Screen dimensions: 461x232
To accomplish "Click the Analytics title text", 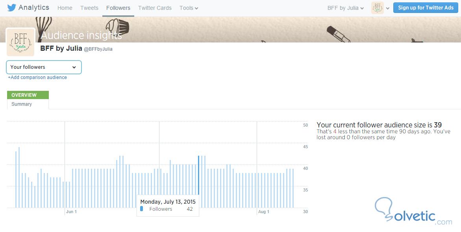I will click(x=34, y=7).
